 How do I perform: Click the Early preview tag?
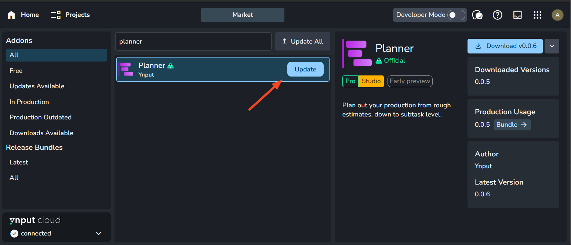(x=410, y=81)
